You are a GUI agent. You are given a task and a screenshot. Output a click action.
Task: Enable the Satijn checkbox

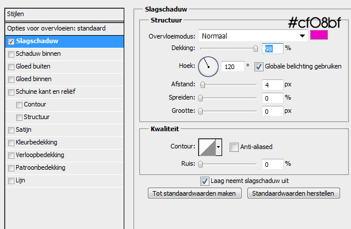pos(11,130)
